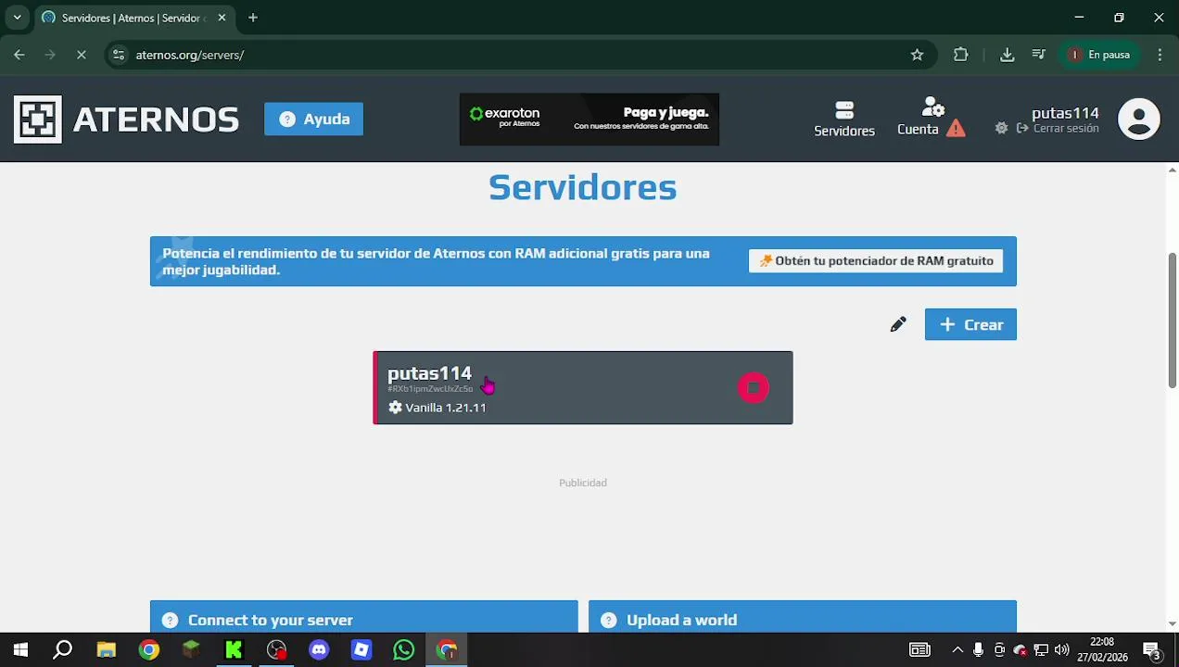The height and width of the screenshot is (667, 1179).
Task: Click the question icon beside Connect to your server
Action: tap(170, 621)
